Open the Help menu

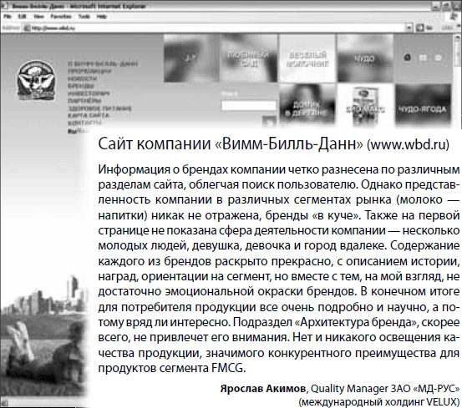pos(101,17)
